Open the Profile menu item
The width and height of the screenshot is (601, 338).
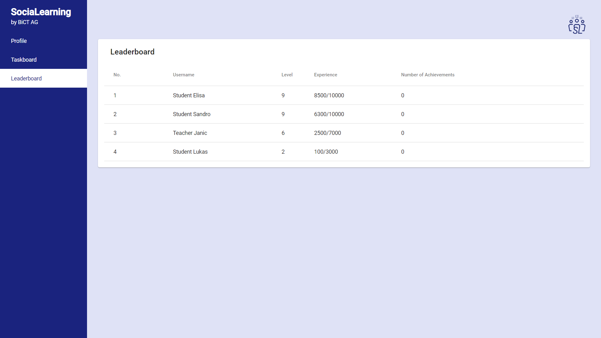[19, 41]
